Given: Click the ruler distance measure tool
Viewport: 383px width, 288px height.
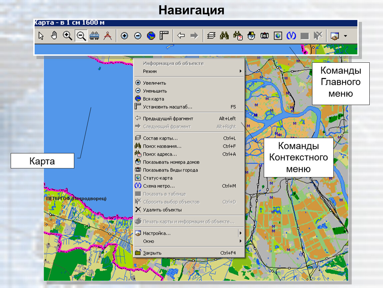Looking at the screenshot, I should (x=94, y=36).
